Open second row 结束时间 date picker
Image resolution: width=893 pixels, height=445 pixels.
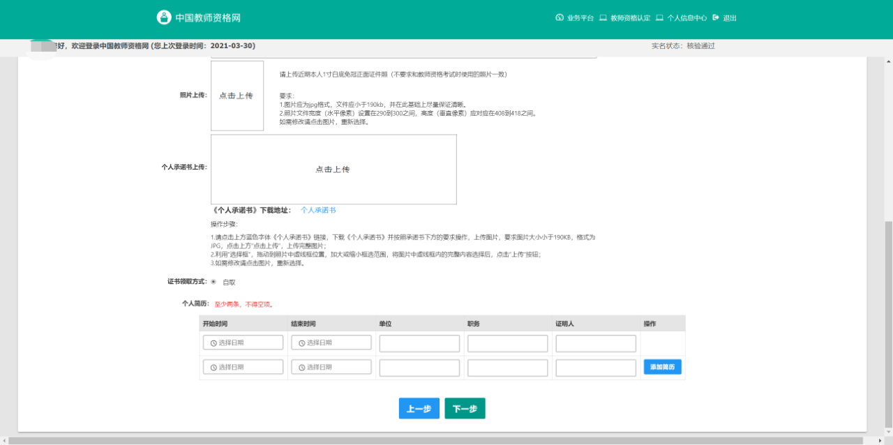[331, 367]
